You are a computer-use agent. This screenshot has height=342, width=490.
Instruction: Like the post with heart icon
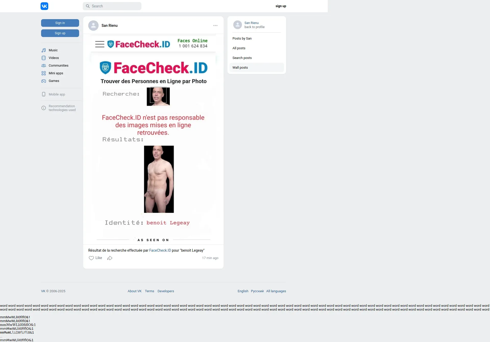click(x=91, y=258)
